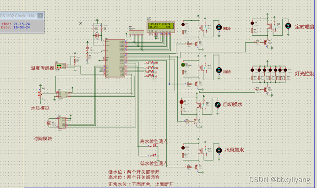Toggle the 高水位监测点 switch
Viewport: 317px width, 188px height.
click(153, 145)
